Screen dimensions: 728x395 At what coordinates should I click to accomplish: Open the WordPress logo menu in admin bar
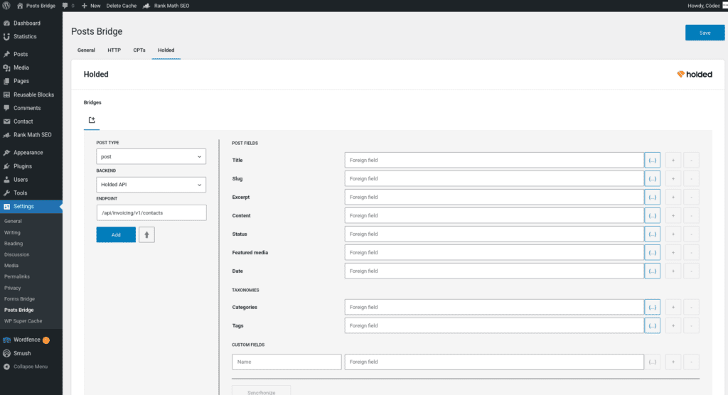6,6
